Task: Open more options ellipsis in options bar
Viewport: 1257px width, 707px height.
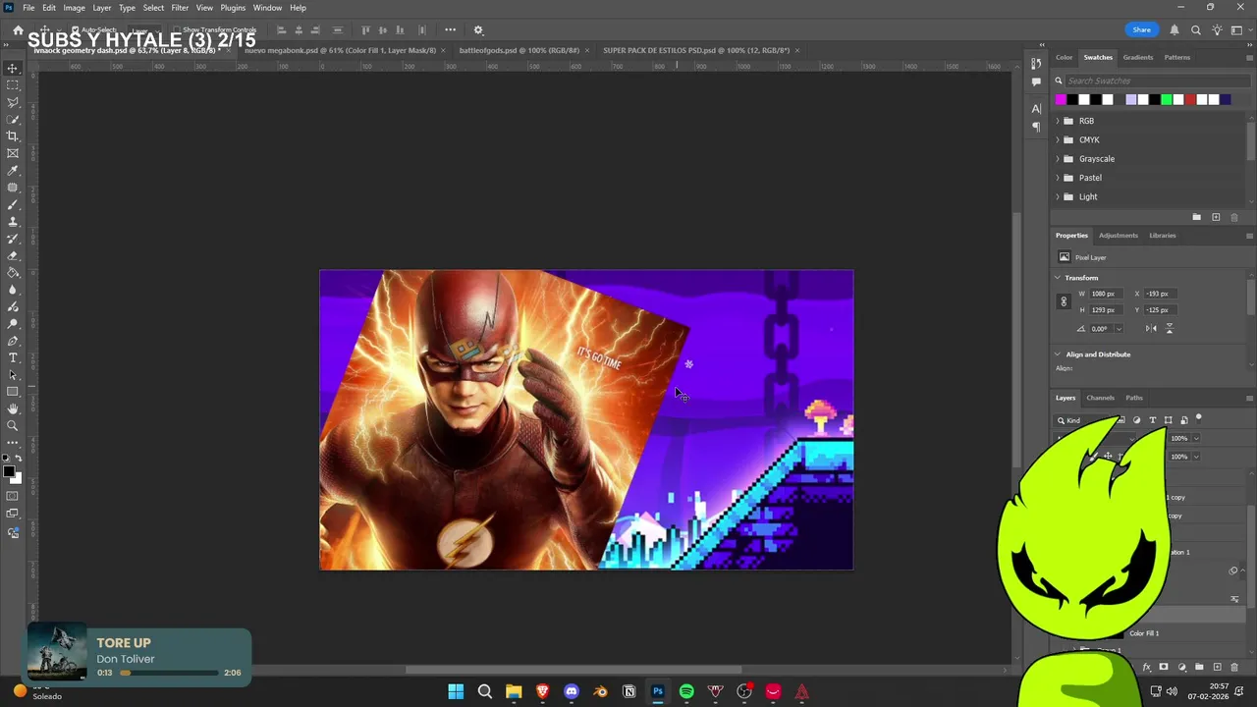Action: [x=450, y=30]
